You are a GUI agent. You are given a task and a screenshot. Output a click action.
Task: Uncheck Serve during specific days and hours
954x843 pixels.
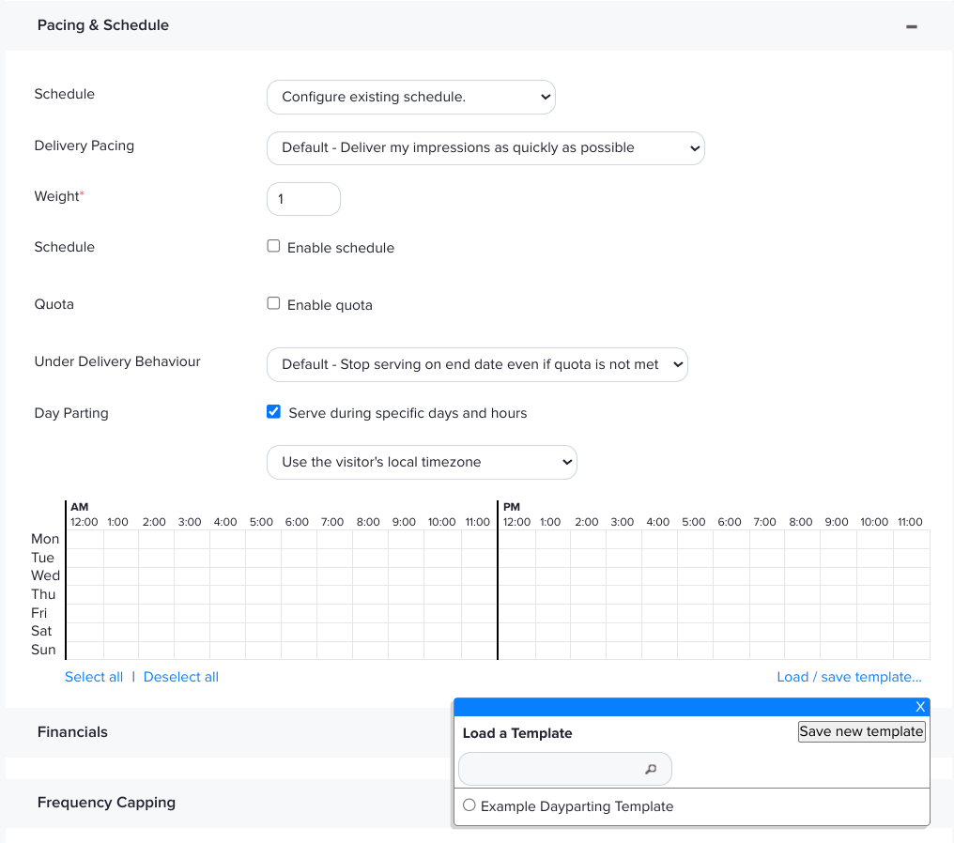274,412
